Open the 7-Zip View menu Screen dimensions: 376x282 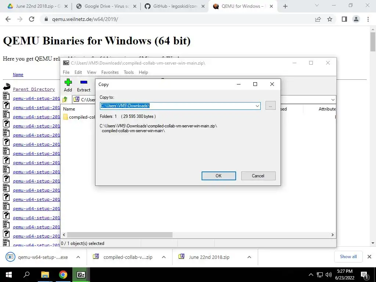point(91,72)
